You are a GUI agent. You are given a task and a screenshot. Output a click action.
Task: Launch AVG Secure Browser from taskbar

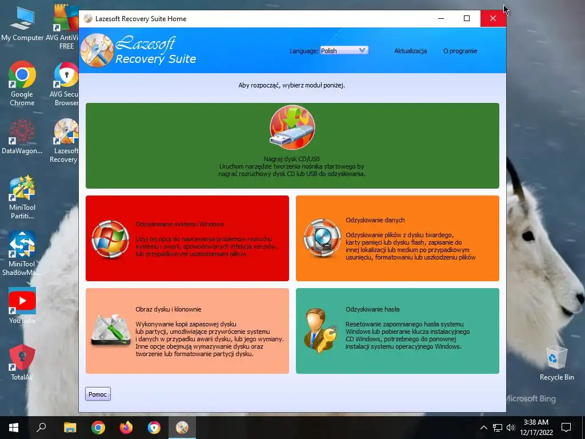[154, 428]
